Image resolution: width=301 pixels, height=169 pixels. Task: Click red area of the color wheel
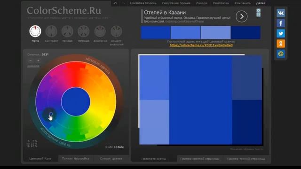76,74
